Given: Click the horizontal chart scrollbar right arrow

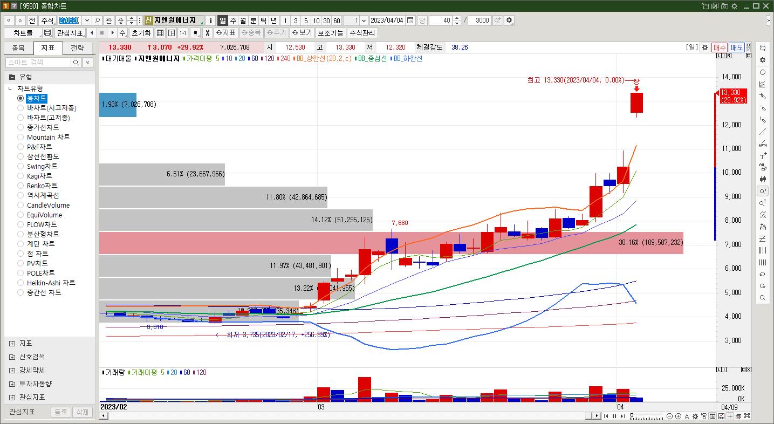Looking at the screenshot, I should coord(597,416).
